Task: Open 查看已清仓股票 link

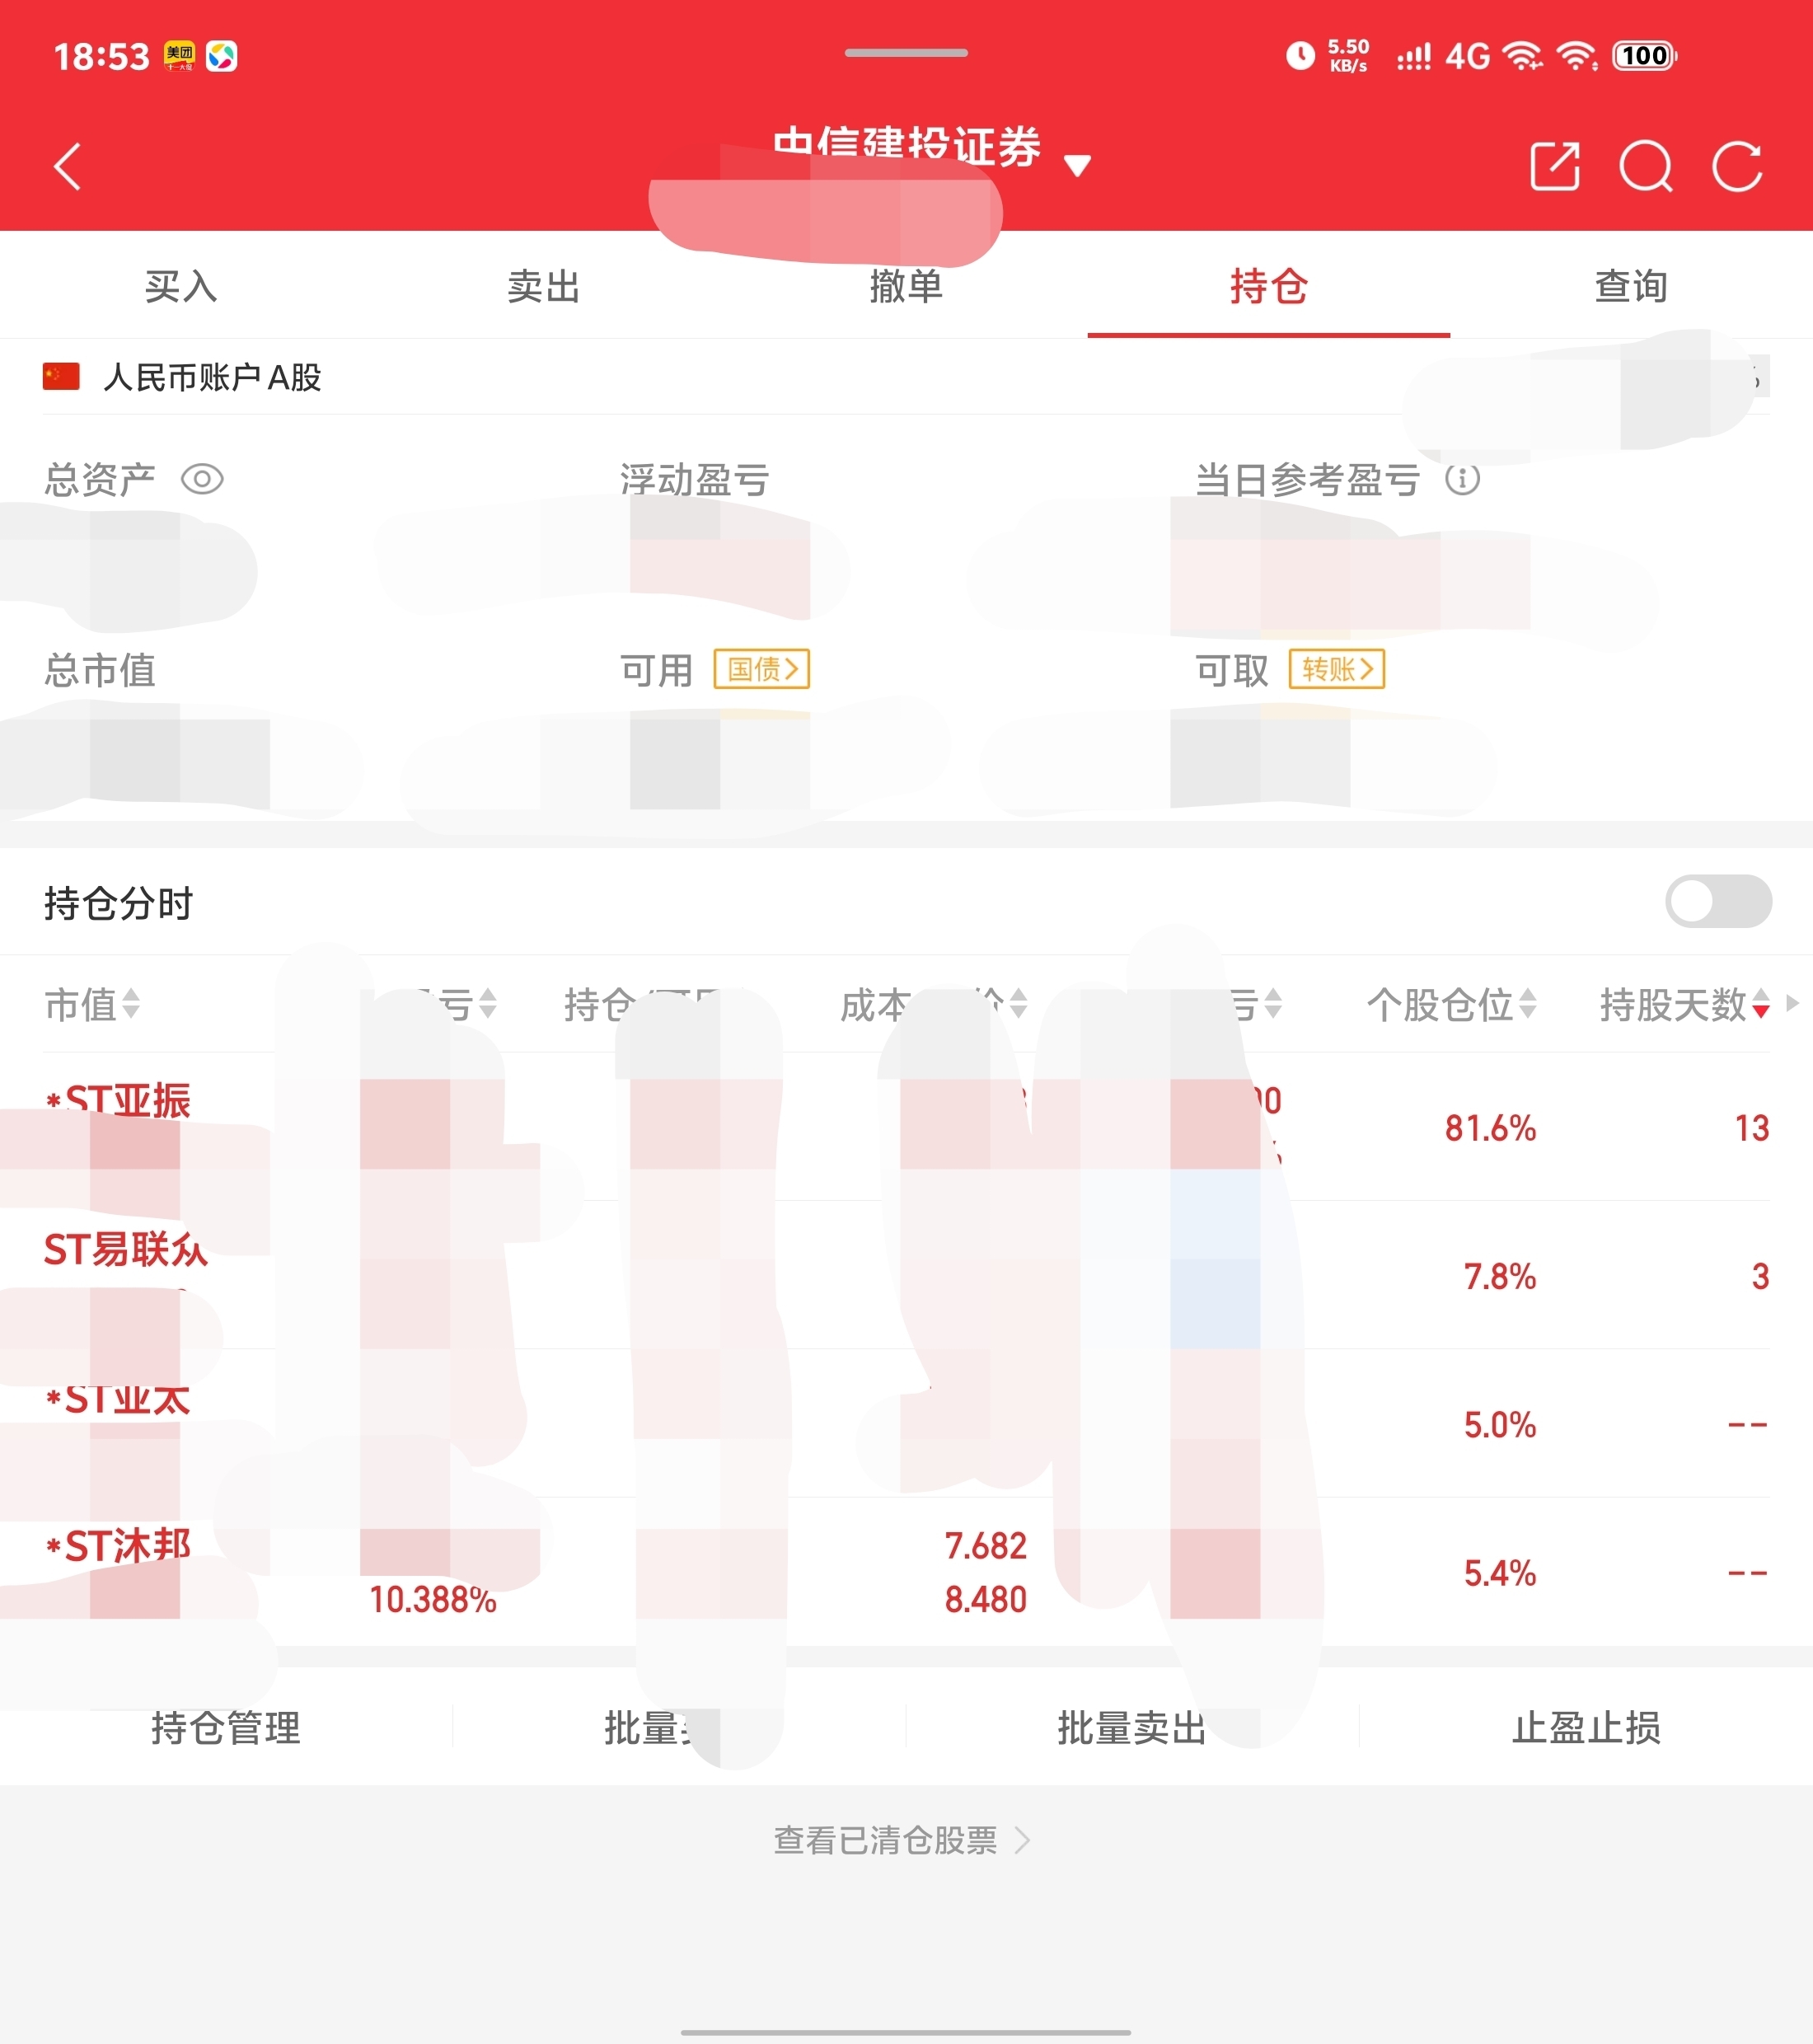Action: pos(900,1840)
